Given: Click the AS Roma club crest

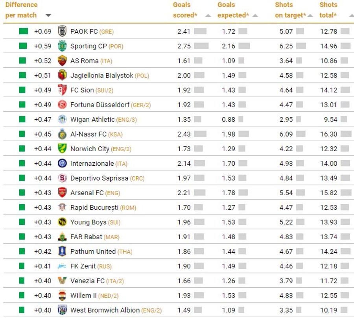Looking at the screenshot, I should [62, 61].
